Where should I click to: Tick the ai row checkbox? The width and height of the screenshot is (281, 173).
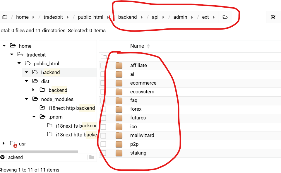(103, 74)
